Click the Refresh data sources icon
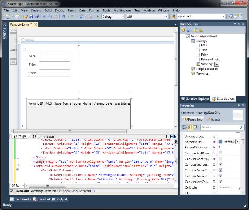The width and height of the screenshot is (249, 210). 201,30
